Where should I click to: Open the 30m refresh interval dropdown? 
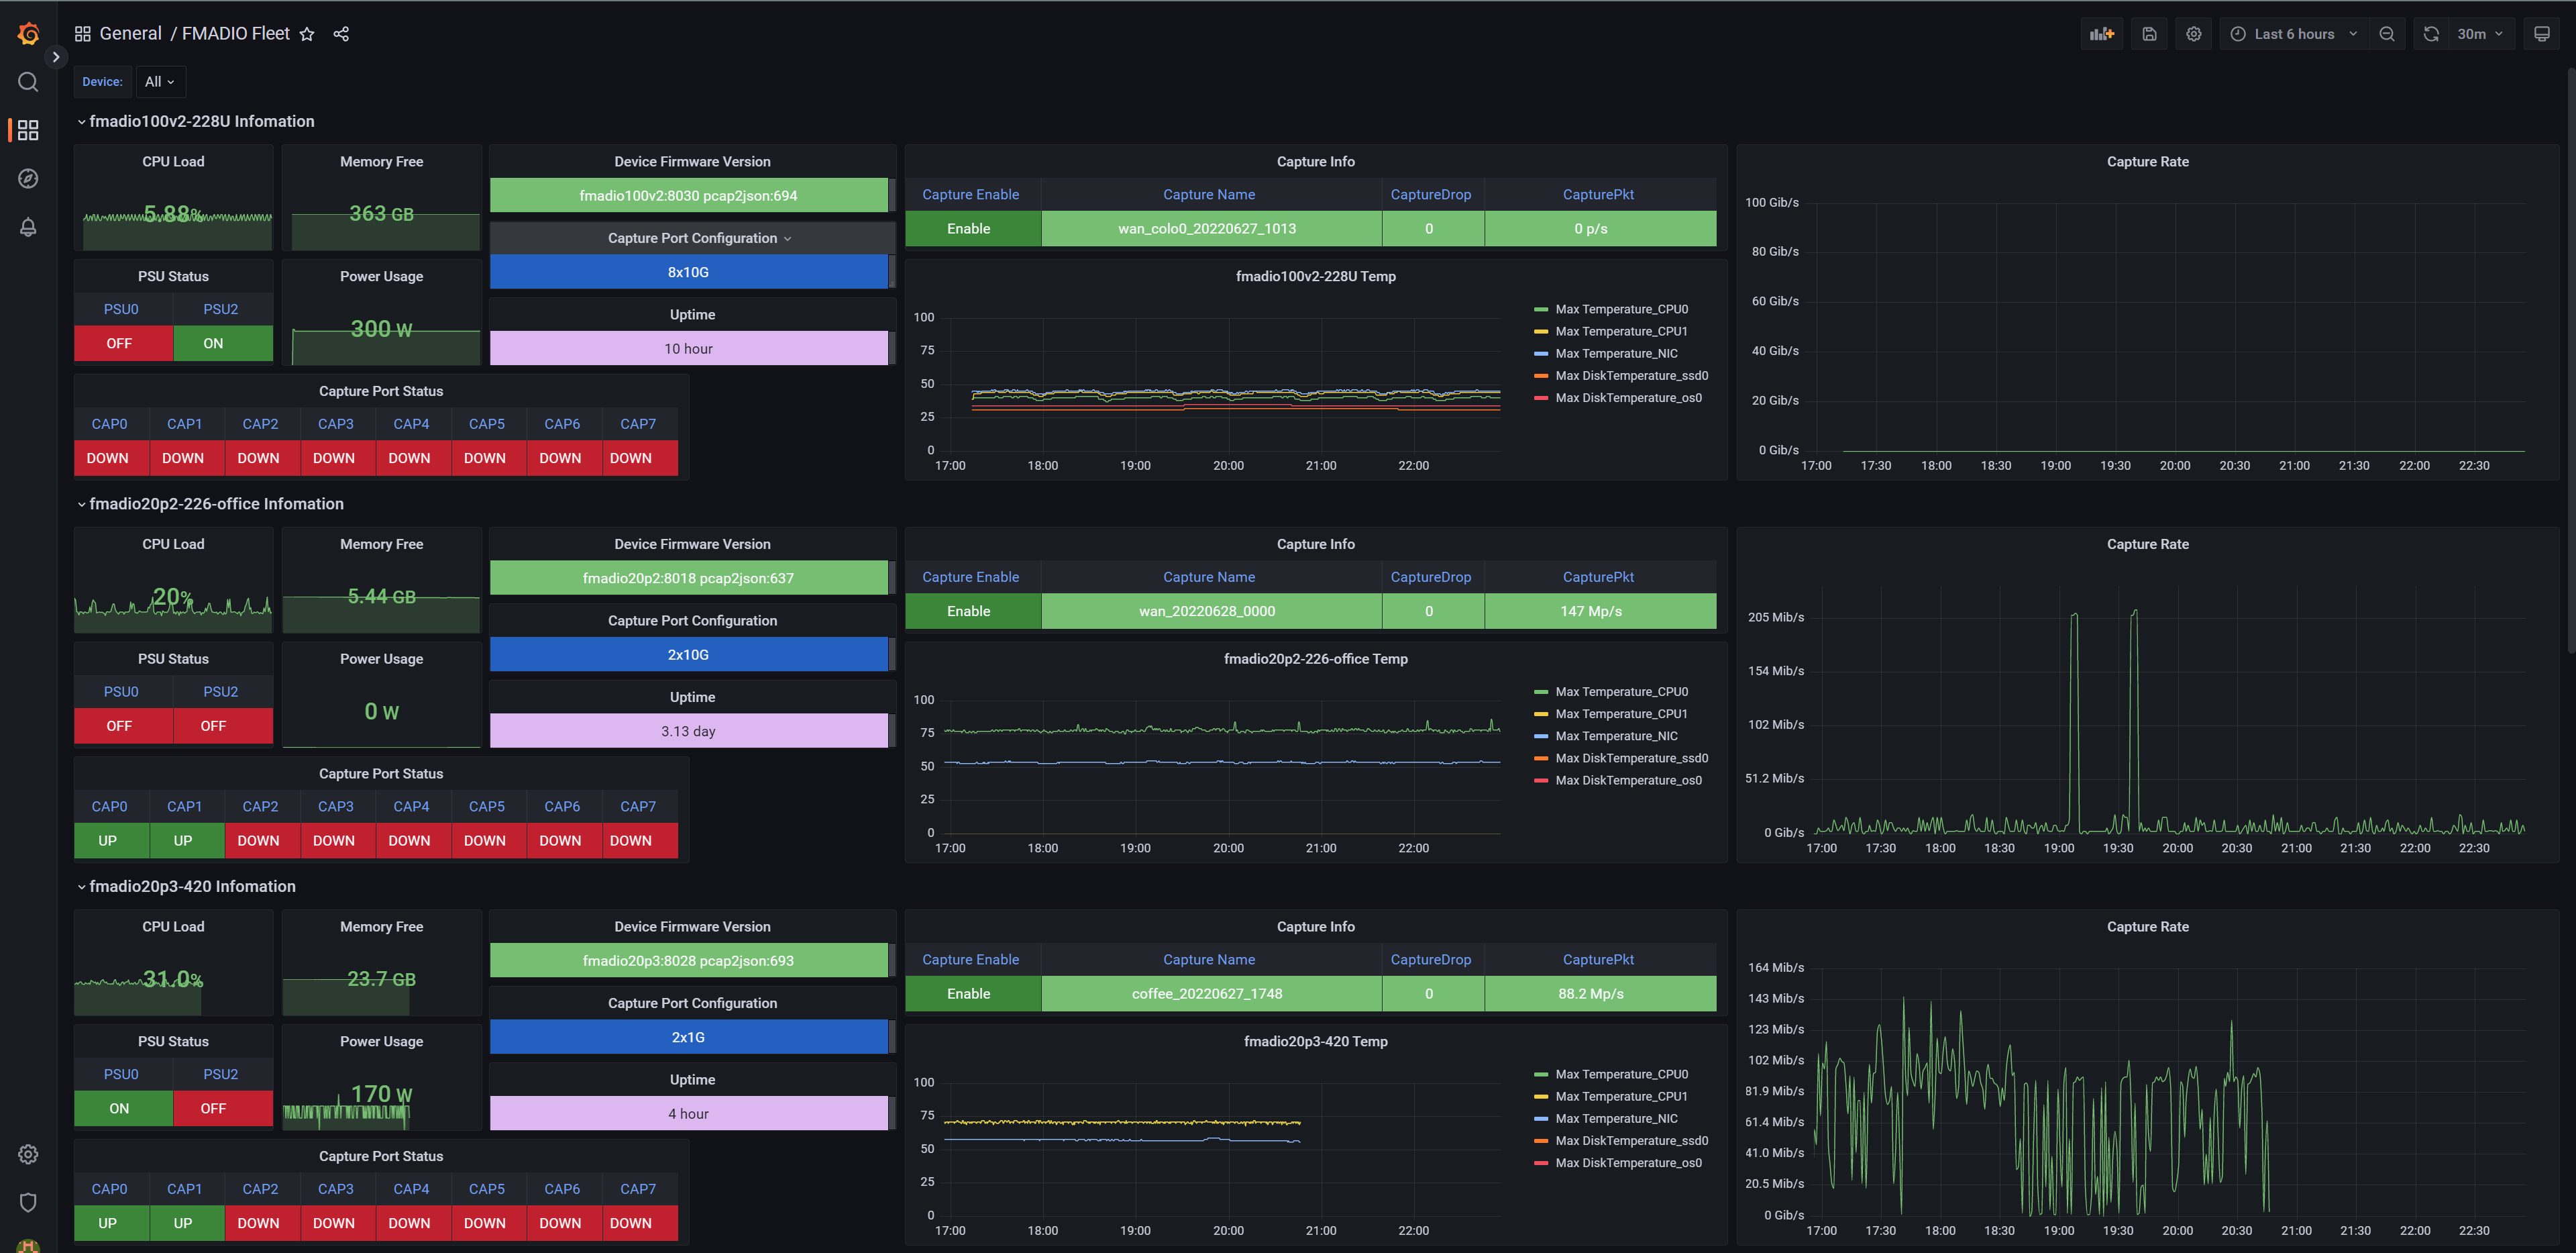pos(2479,34)
